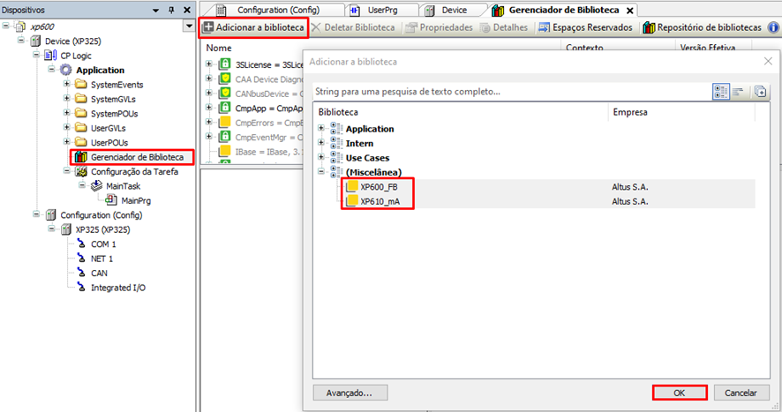The height and width of the screenshot is (412, 782).
Task: Expand the Application library category
Action: [x=321, y=129]
